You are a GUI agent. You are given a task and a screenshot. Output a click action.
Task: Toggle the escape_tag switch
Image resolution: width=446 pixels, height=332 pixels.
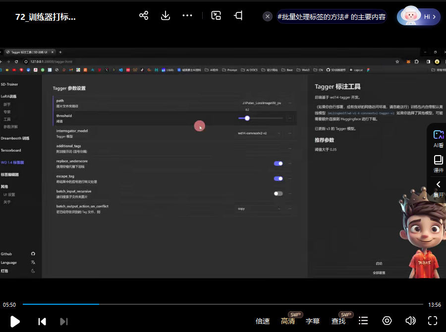pyautogui.click(x=279, y=178)
